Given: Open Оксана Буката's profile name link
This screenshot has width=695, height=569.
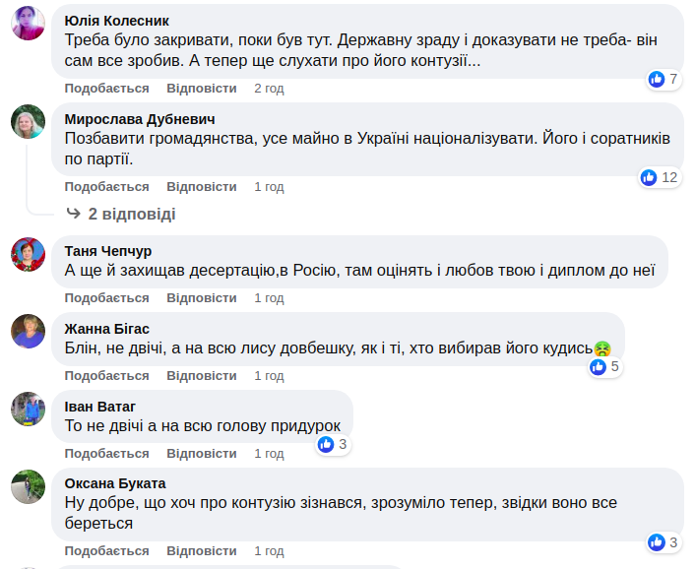Looking at the screenshot, I should [115, 483].
